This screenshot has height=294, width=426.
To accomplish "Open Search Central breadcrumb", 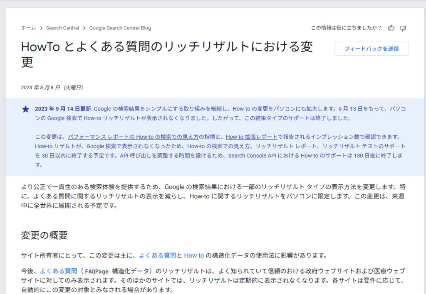I will tap(62, 28).
